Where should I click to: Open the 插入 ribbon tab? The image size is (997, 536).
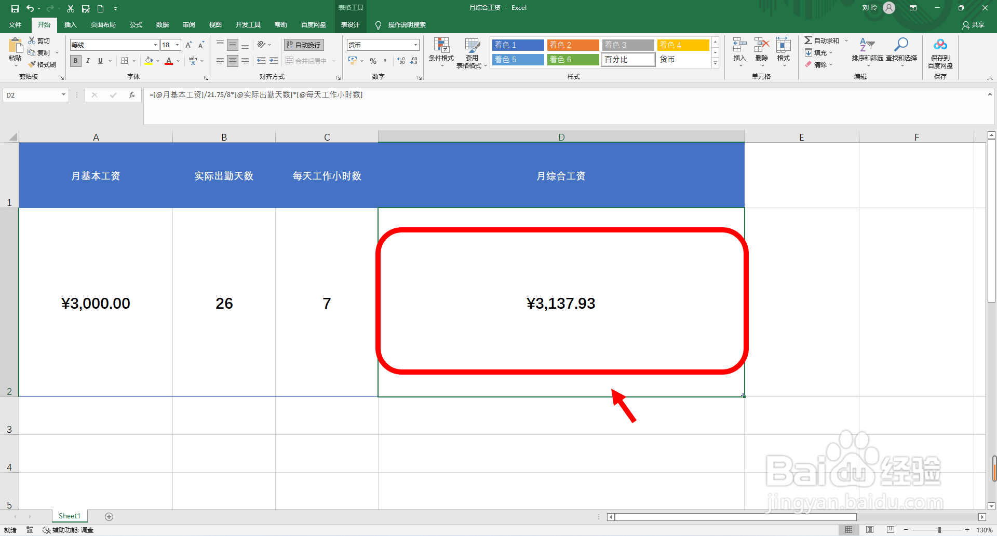pyautogui.click(x=70, y=24)
